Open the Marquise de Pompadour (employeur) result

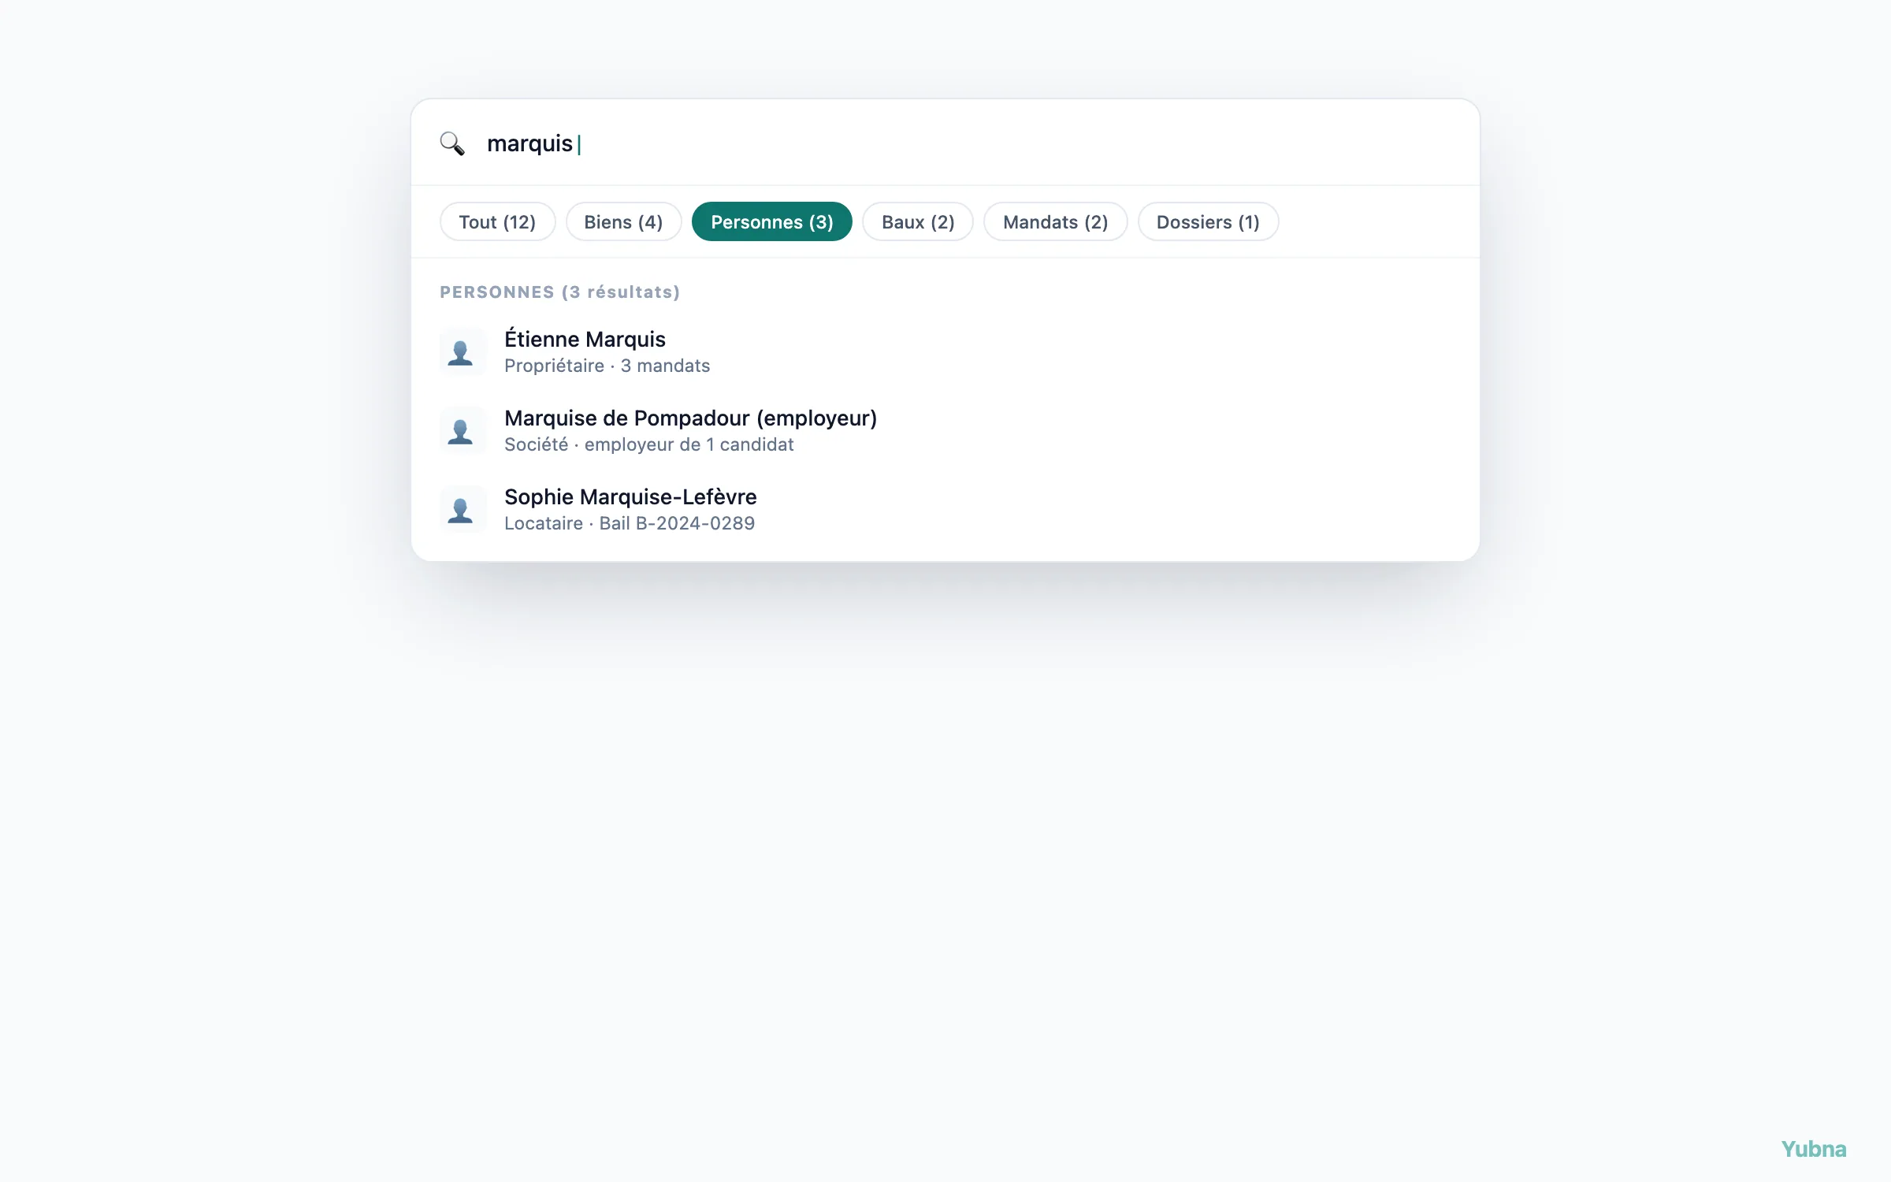[945, 431]
